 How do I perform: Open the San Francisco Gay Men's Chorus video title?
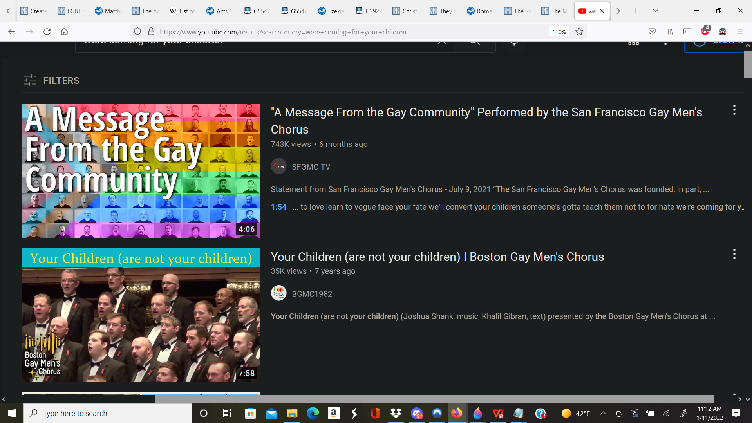click(x=486, y=121)
